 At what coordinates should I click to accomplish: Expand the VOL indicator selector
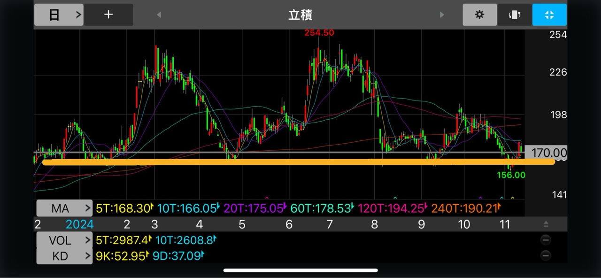point(65,240)
